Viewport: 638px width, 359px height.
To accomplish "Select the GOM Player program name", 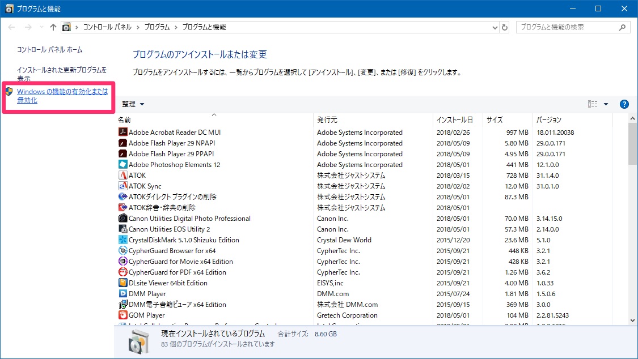I will click(x=146, y=315).
